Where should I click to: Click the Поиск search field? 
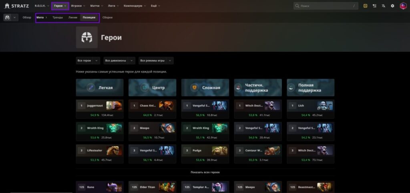click(x=324, y=6)
